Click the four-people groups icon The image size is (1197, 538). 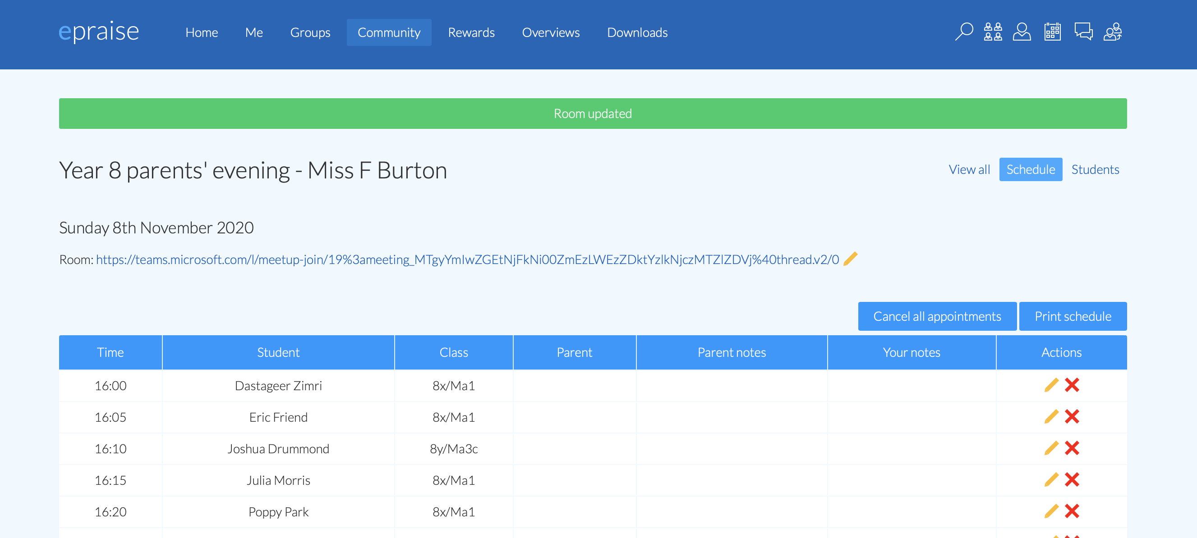pyautogui.click(x=993, y=32)
